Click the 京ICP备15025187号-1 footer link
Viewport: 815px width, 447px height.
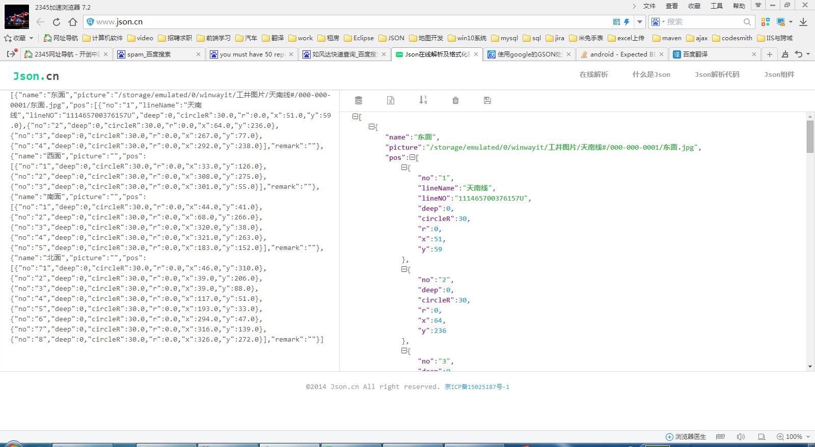click(477, 387)
